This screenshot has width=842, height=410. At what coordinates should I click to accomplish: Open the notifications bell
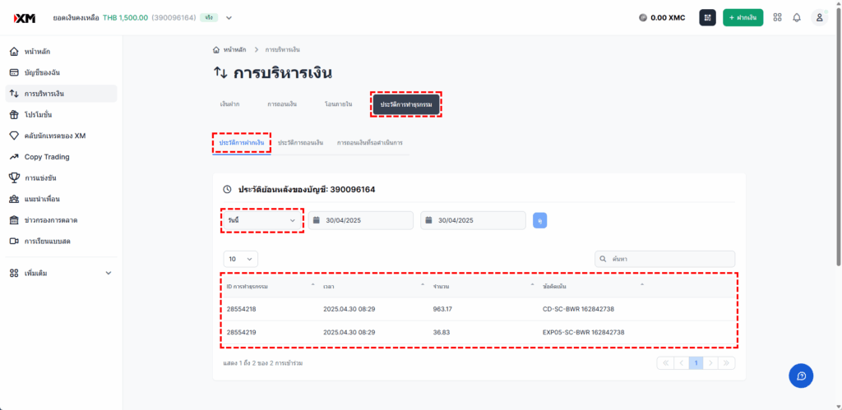[797, 18]
